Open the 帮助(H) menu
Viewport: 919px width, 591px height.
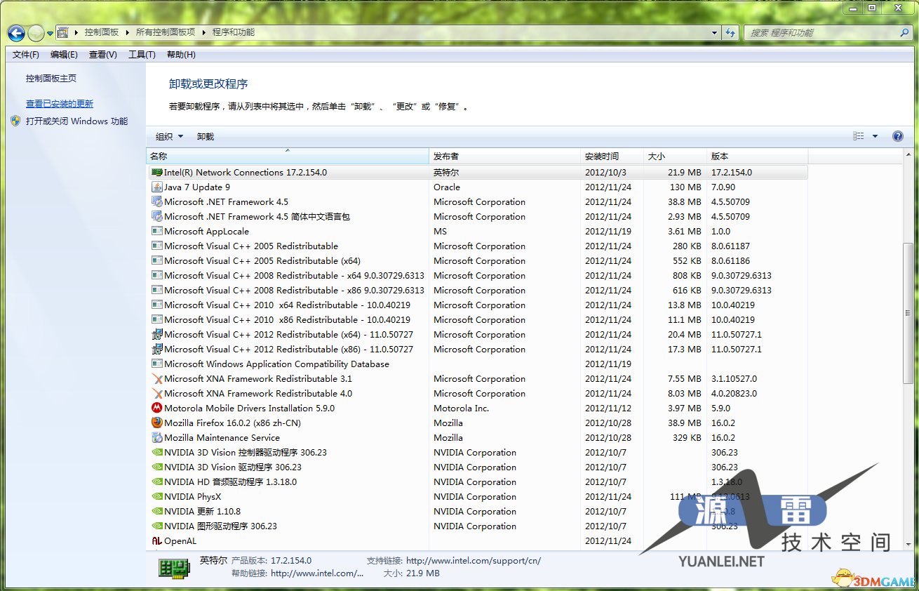[x=181, y=55]
